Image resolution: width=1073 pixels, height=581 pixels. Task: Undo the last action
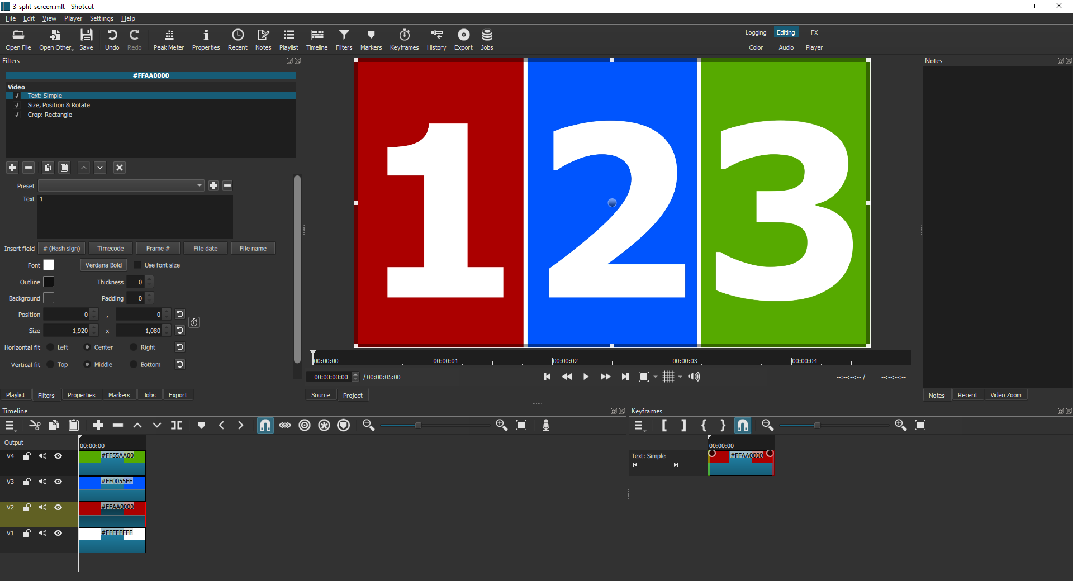pos(112,40)
